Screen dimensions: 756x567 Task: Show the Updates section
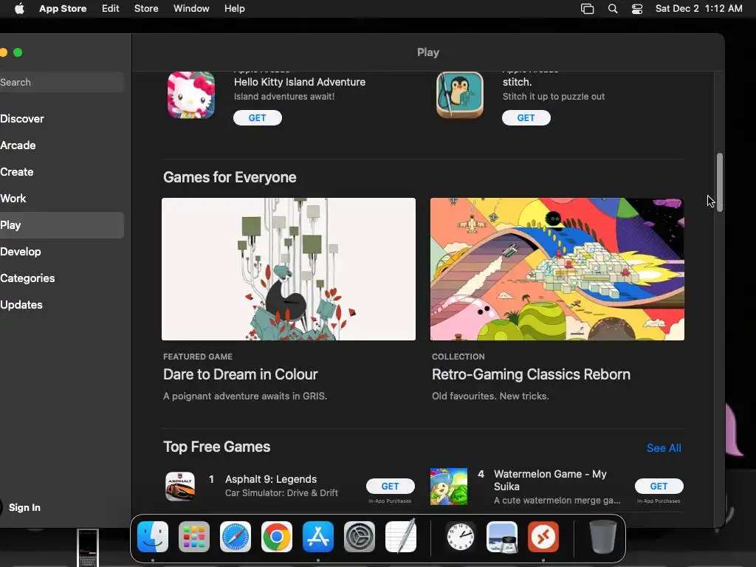tap(62, 305)
